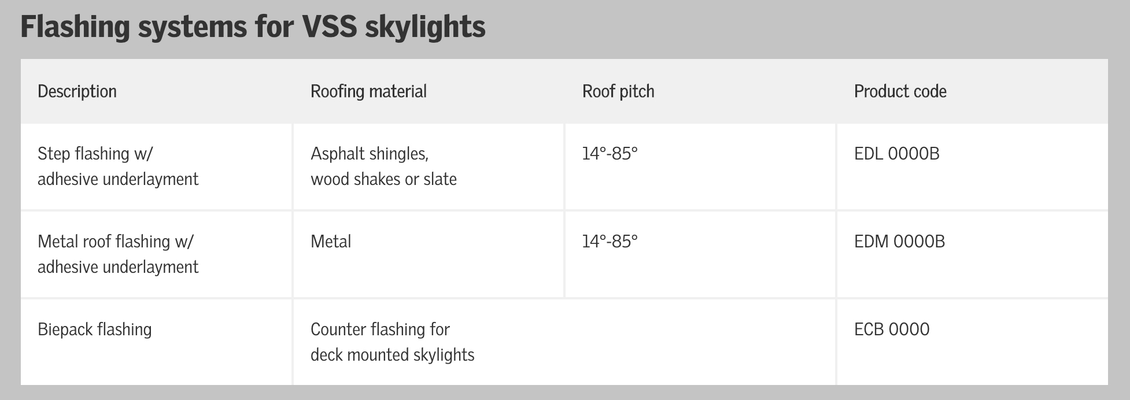Click 'wood shakes or slate' text line
This screenshot has height=400, width=1130.
coord(383,179)
